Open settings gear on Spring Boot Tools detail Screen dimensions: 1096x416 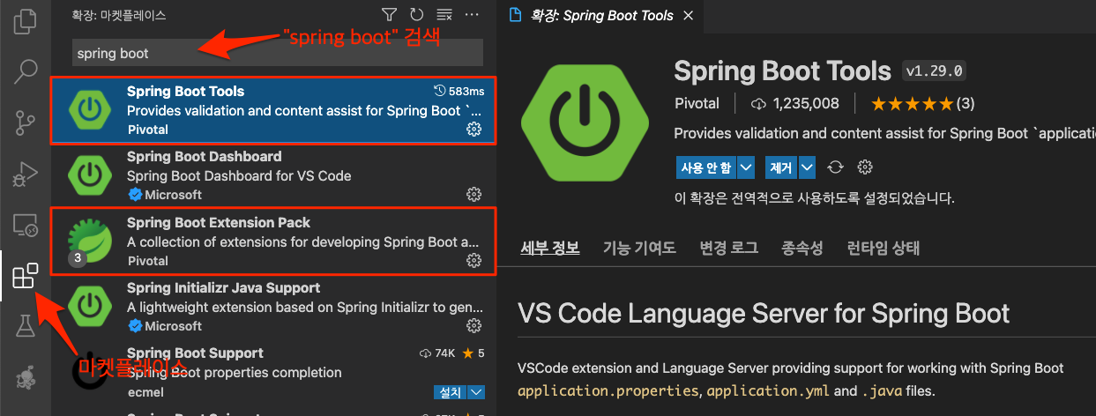point(865,167)
